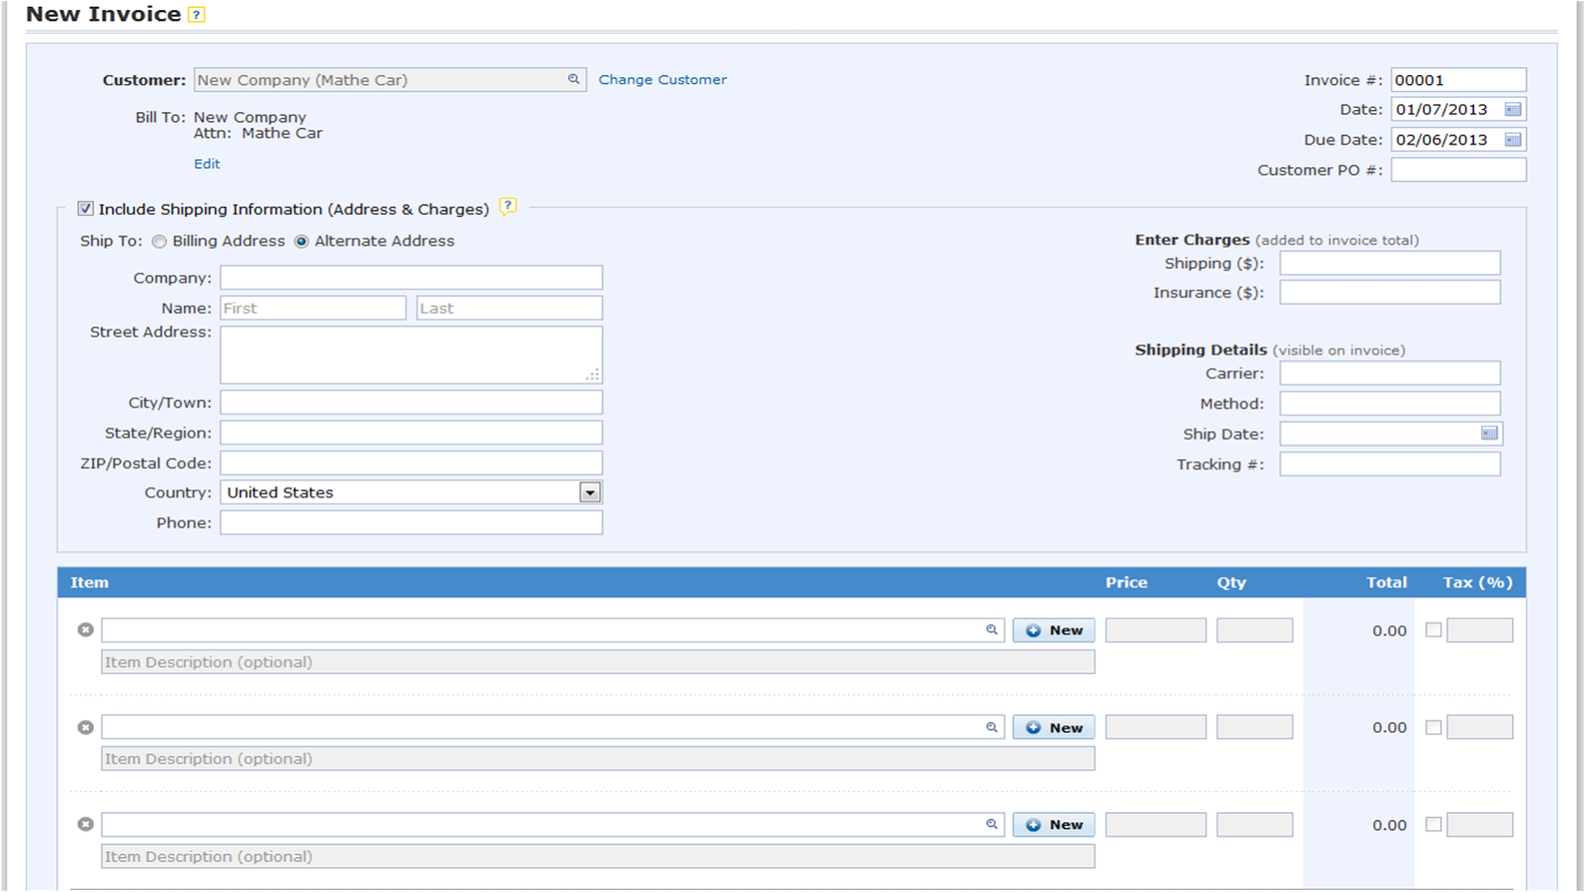This screenshot has height=892, width=1585.
Task: Click the help icon beside New Invoice title
Action: [195, 14]
